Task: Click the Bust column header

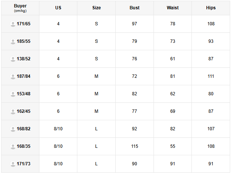Action: (135, 8)
